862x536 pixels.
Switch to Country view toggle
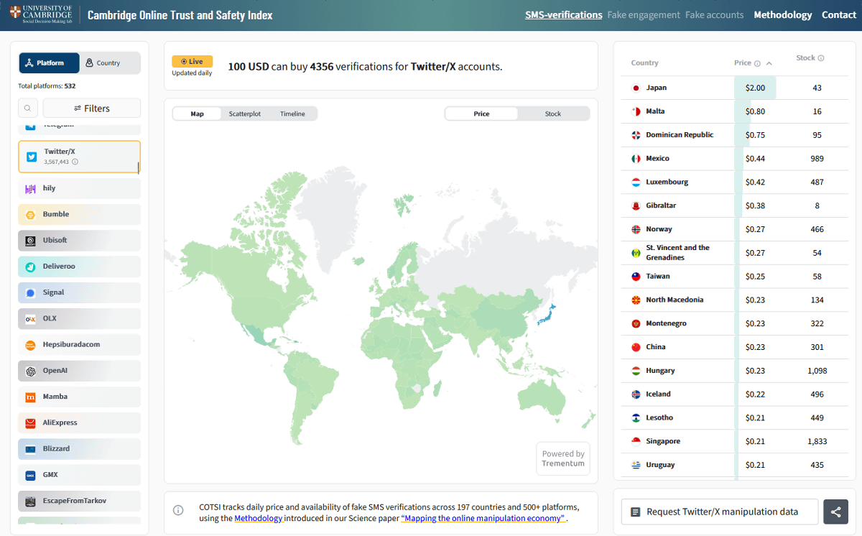pyautogui.click(x=109, y=63)
